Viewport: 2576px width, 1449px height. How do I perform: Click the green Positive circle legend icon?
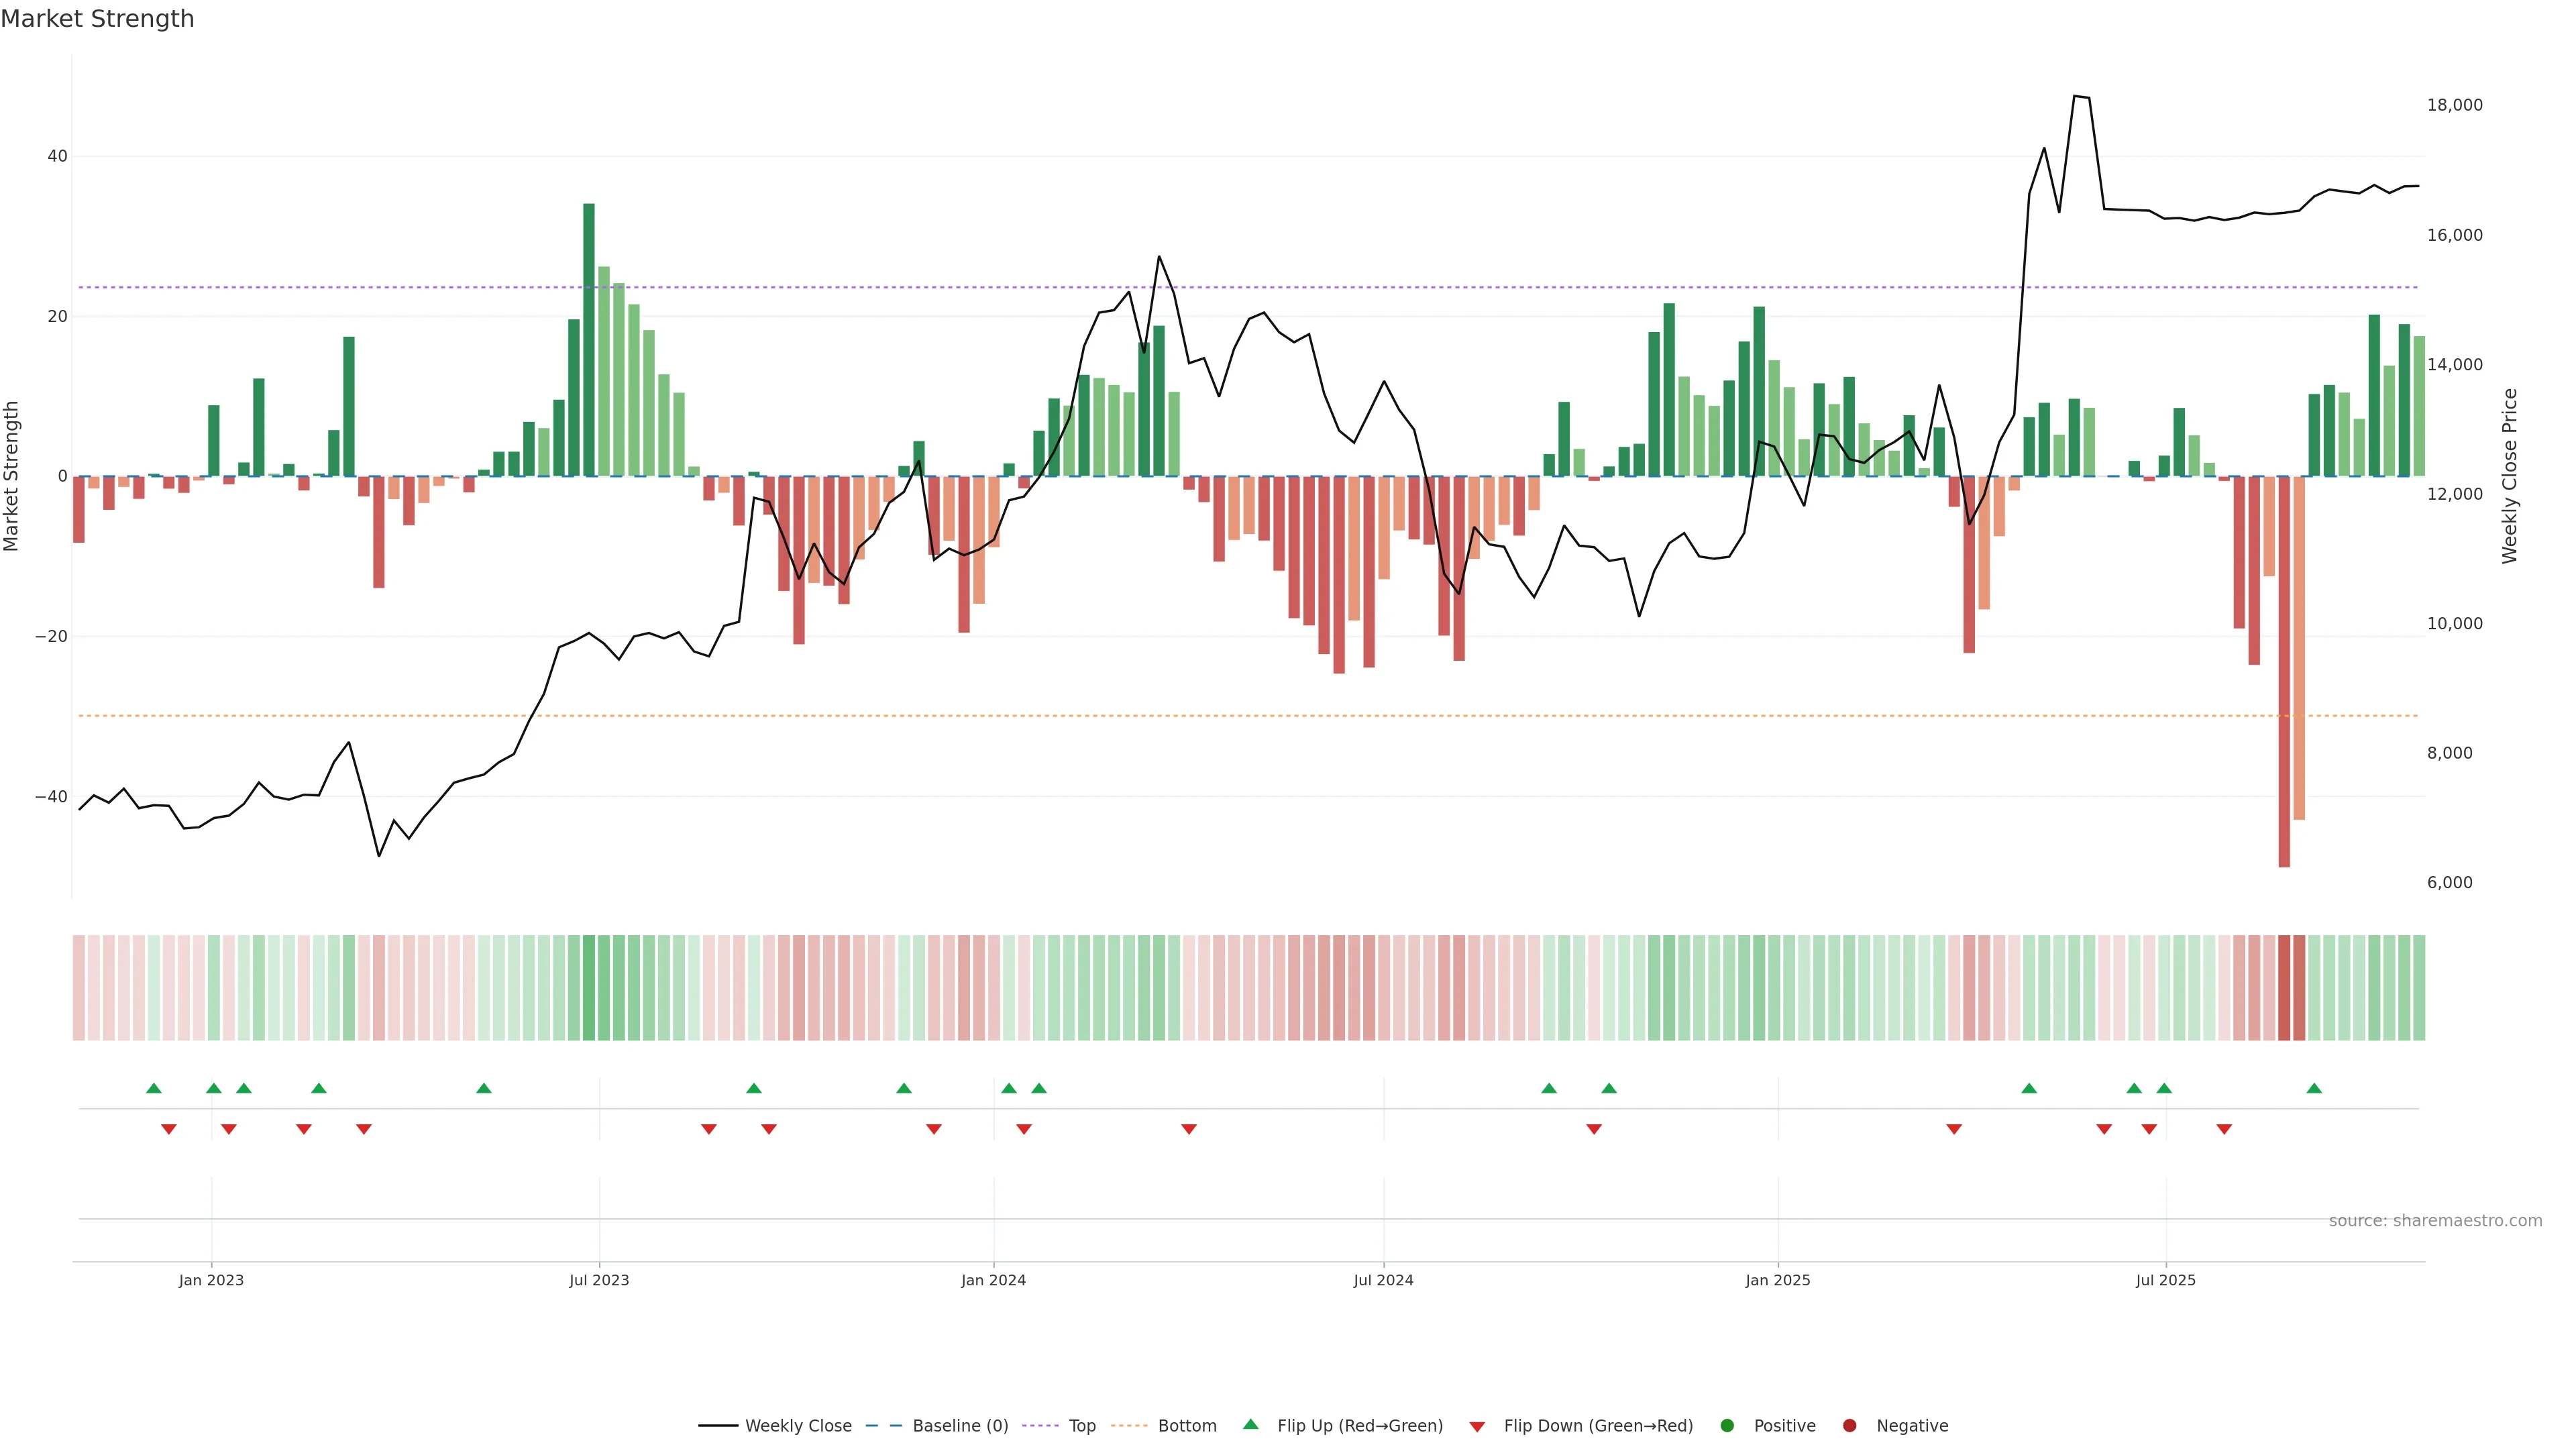[x=1727, y=1426]
